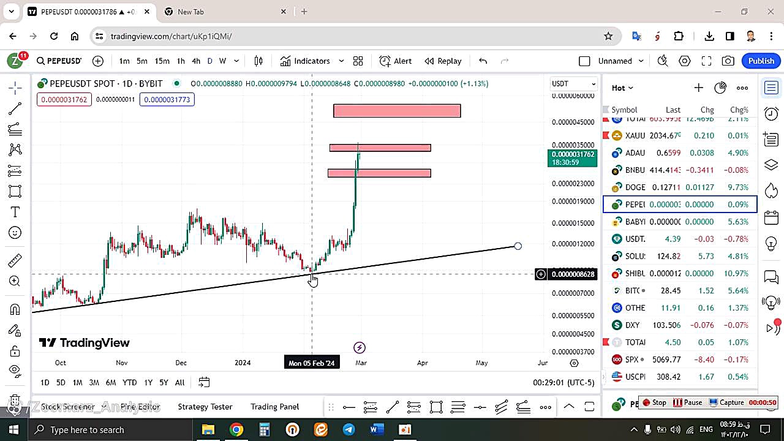Expand the favorite indicators dropdown arrow
784x441 pixels.
(x=341, y=61)
